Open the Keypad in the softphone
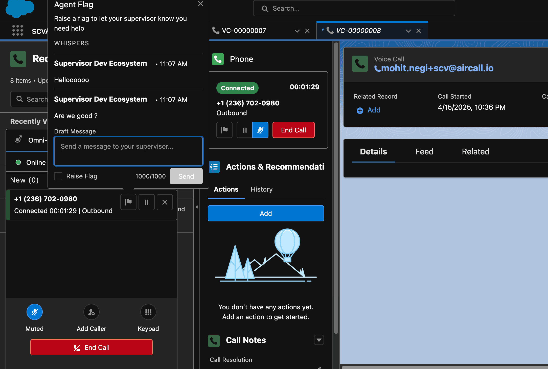 (148, 312)
